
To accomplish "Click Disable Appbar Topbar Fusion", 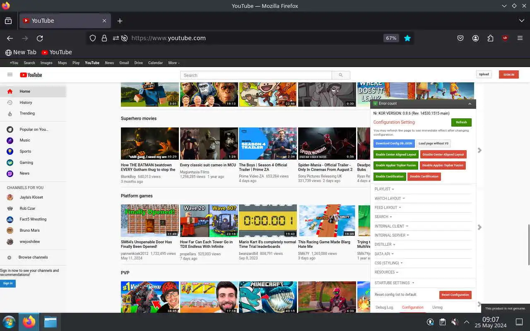I will 443,165.
